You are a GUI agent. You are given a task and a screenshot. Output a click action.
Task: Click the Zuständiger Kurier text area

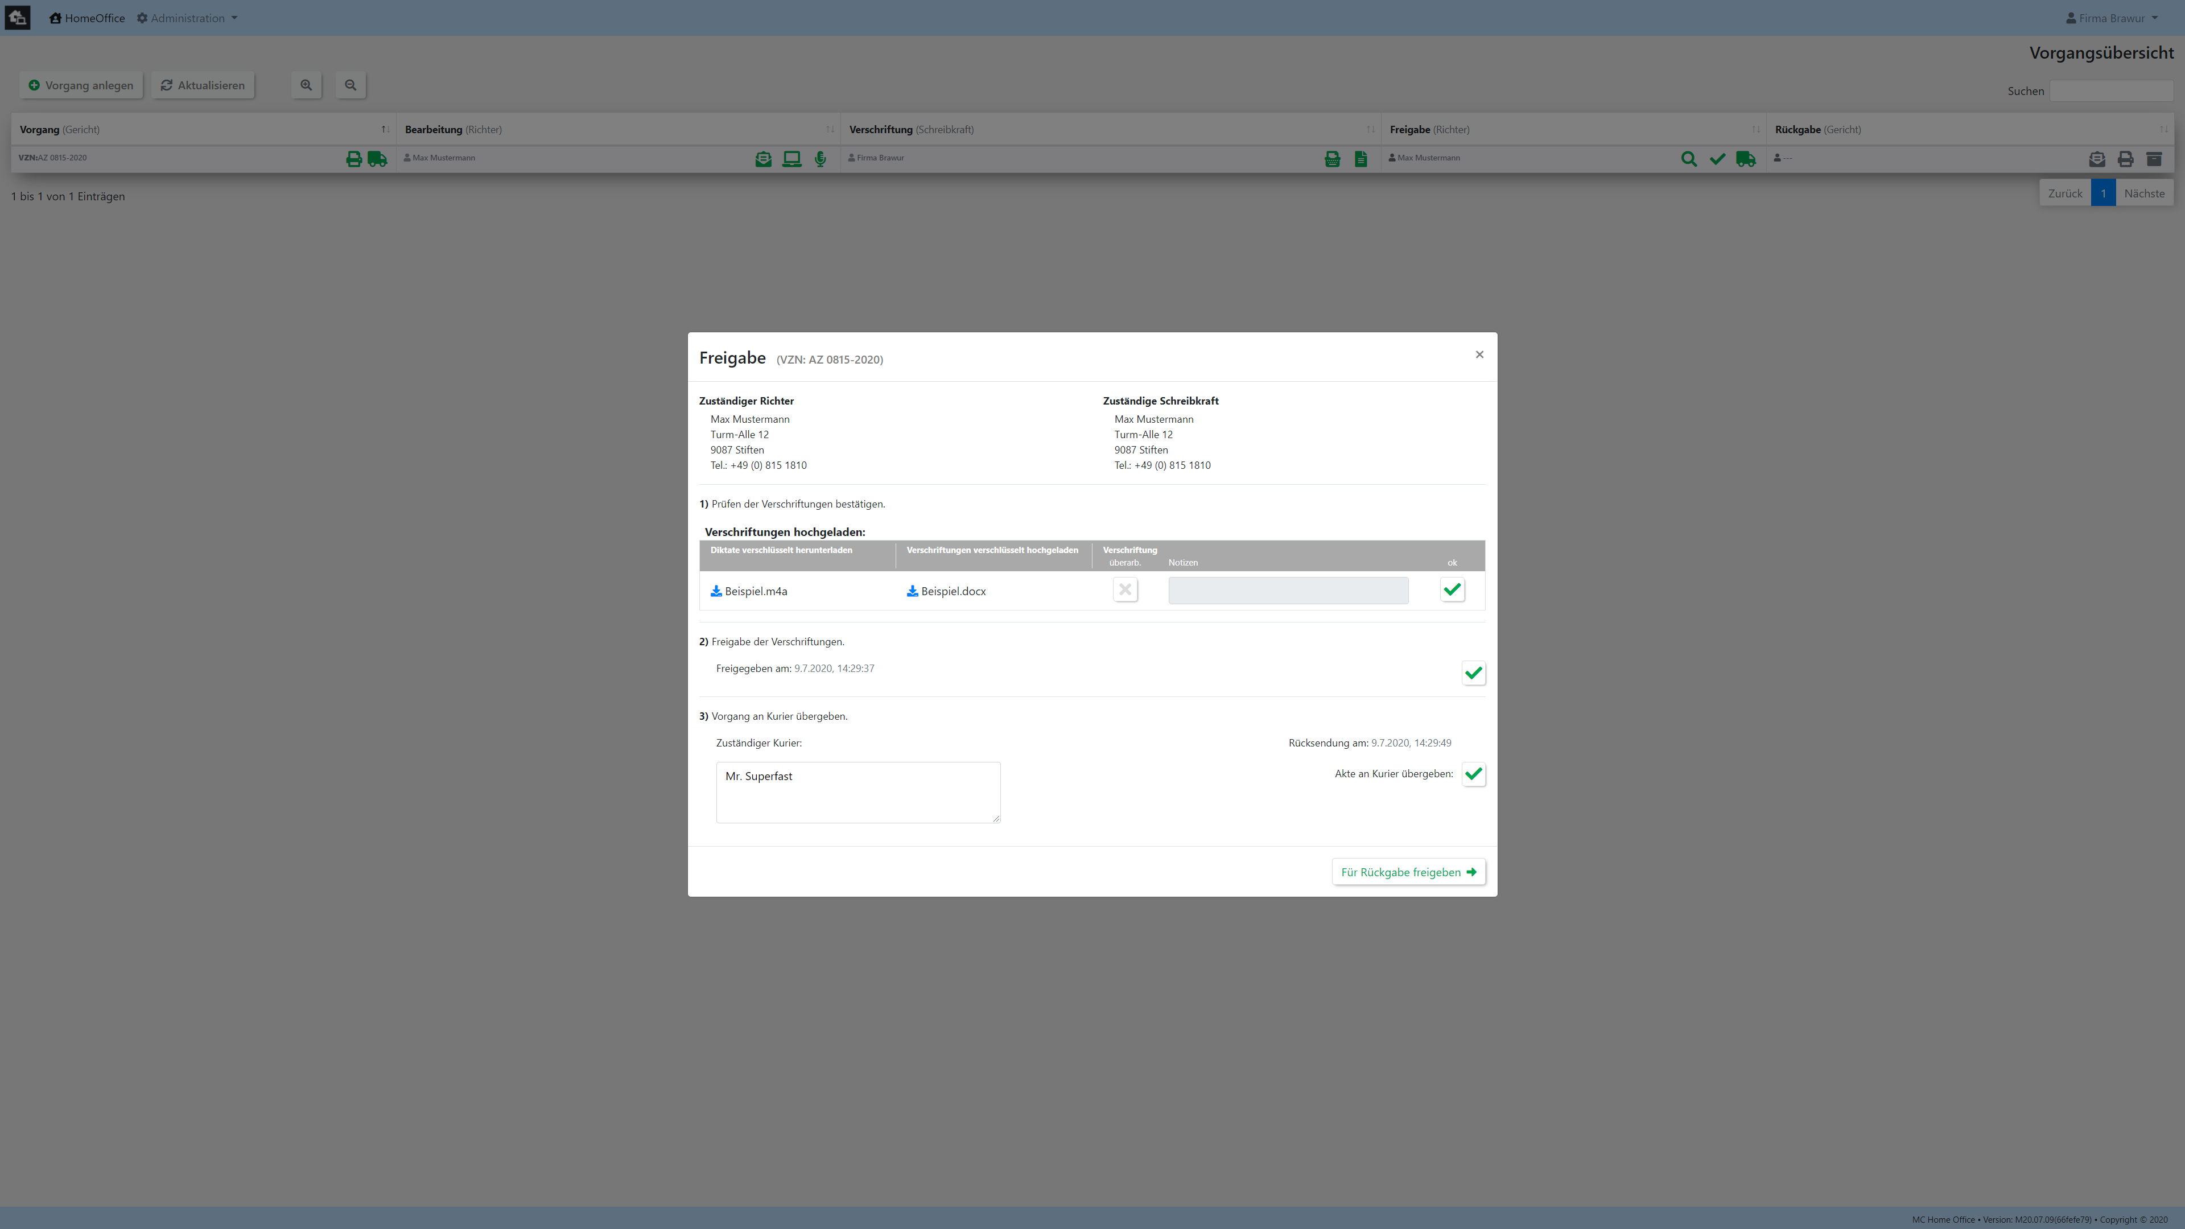pyautogui.click(x=857, y=792)
